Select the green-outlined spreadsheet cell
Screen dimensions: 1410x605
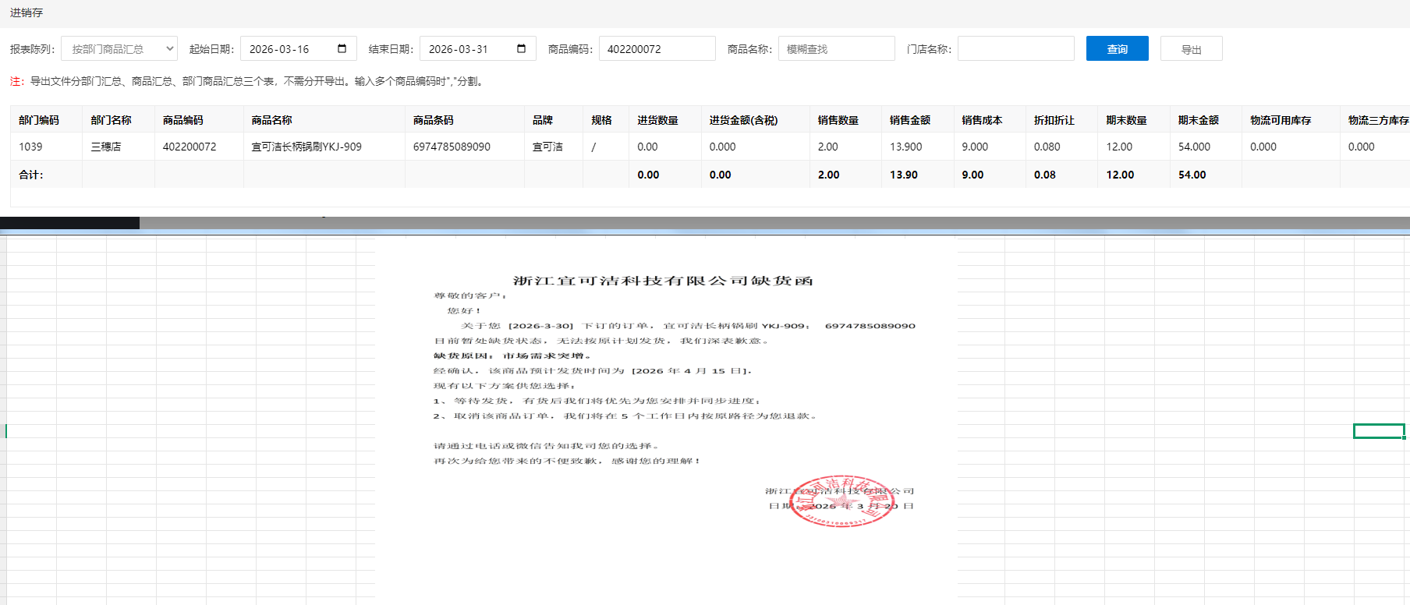(x=1378, y=431)
